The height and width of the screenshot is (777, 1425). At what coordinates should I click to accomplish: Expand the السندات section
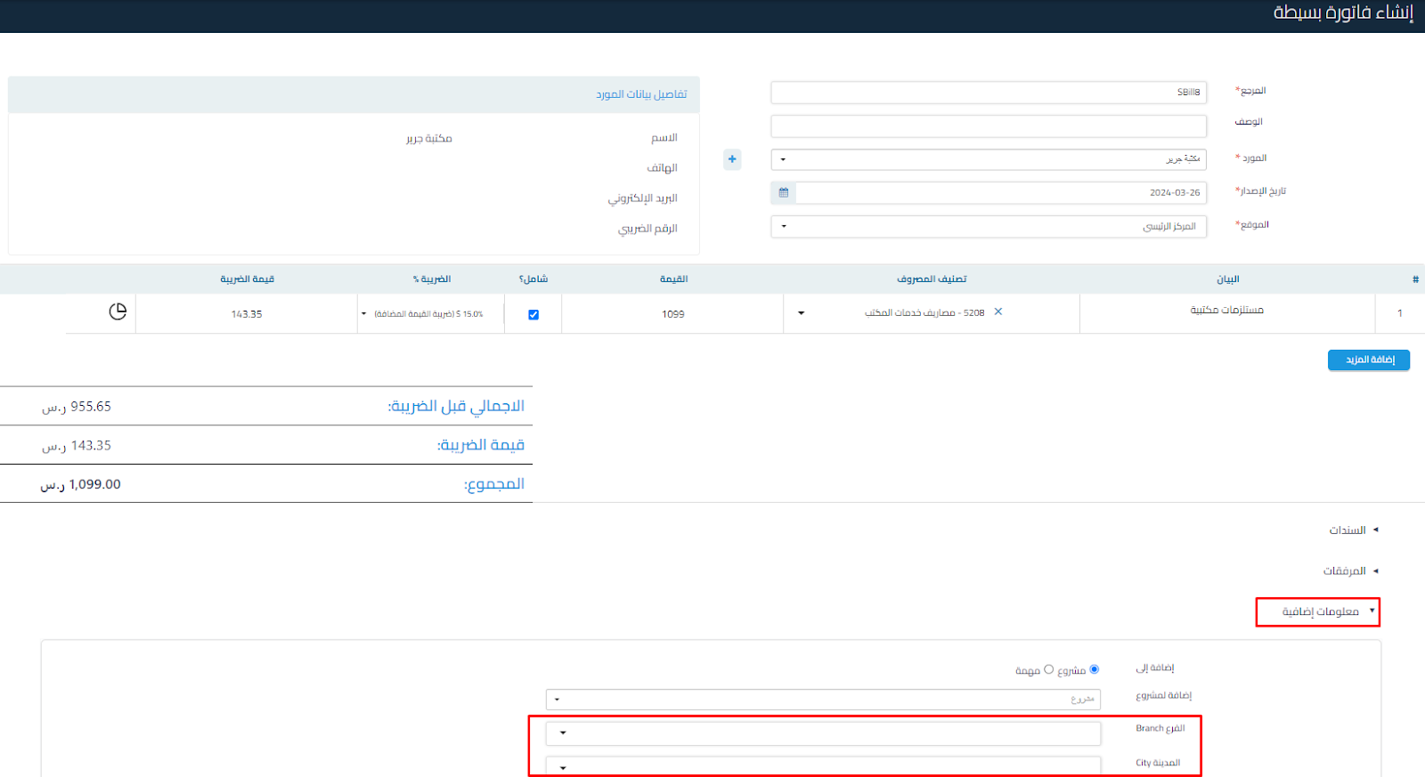click(1354, 530)
